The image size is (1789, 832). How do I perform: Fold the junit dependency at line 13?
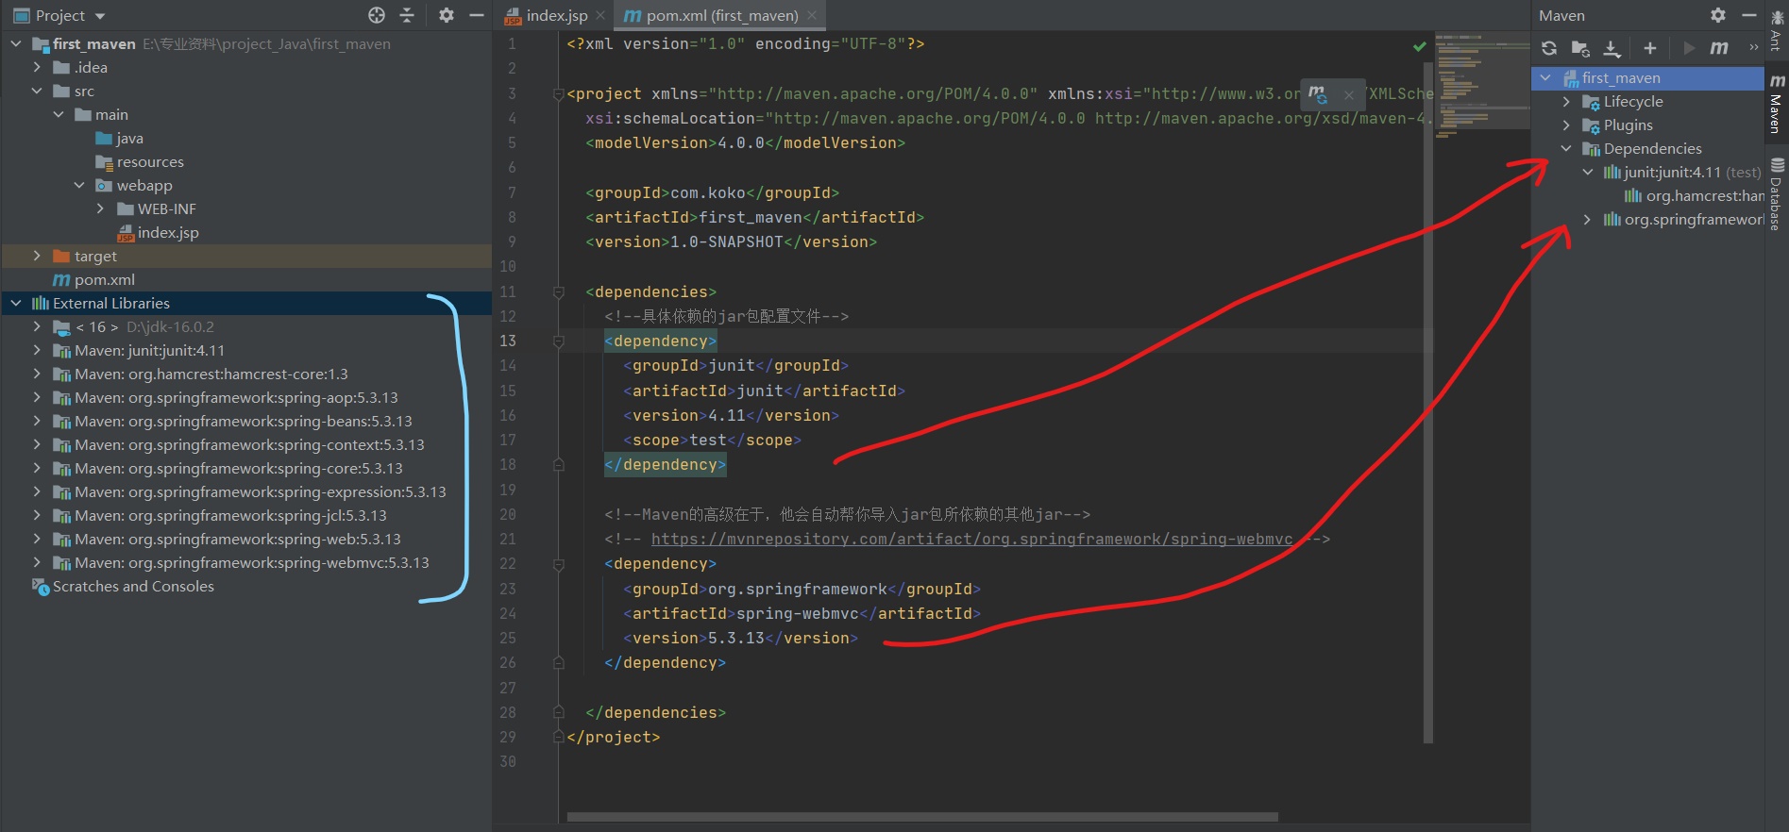[558, 341]
